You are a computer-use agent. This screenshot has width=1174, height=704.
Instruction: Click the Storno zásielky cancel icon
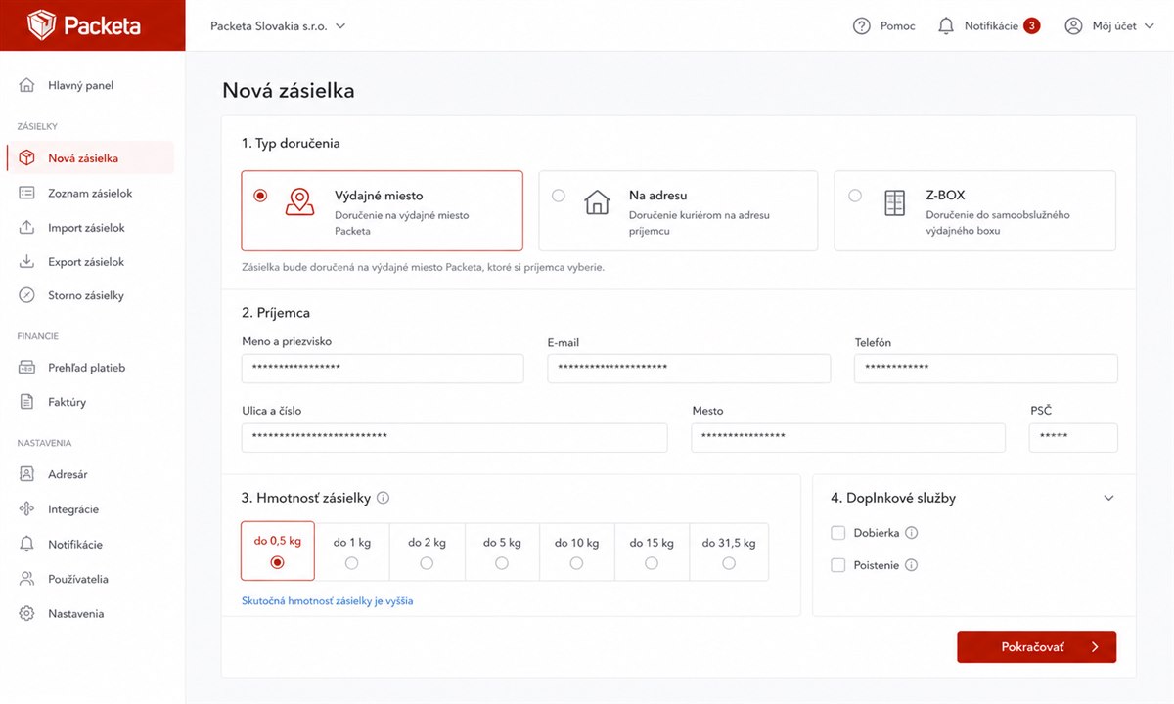(x=27, y=295)
